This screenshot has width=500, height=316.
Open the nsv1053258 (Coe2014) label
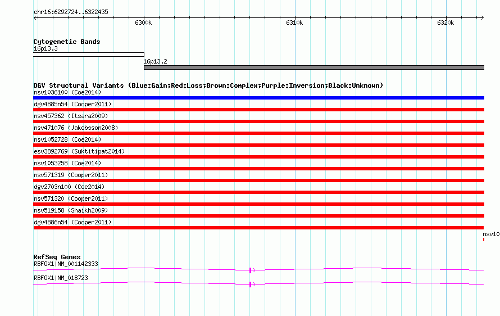[67, 164]
